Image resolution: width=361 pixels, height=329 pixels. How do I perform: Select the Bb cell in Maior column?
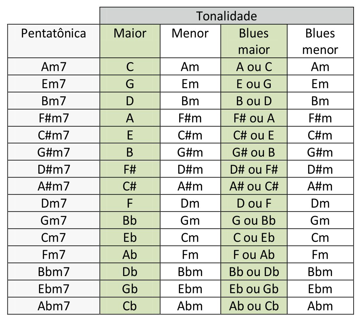click(x=130, y=220)
